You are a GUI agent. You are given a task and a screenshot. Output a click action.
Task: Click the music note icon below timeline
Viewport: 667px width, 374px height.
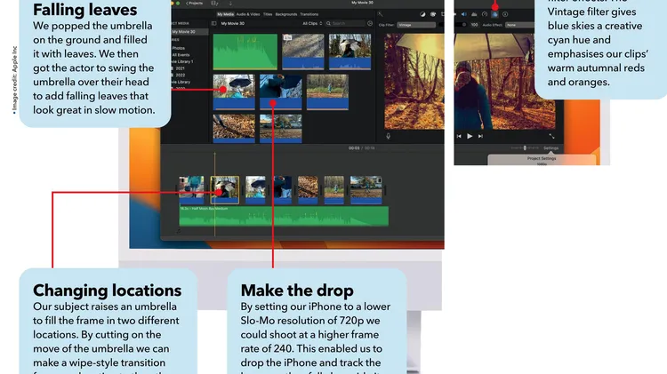coord(179,231)
